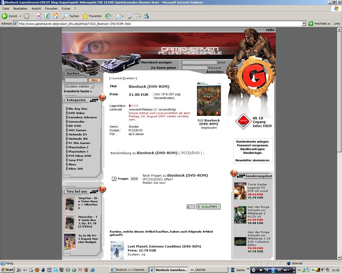This screenshot has height=274, width=342.
Task: Select Nintendo Wii category
Action: [78, 139]
